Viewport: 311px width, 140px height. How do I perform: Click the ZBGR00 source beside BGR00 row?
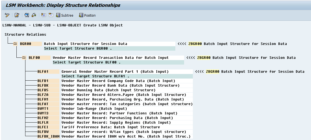(195, 44)
